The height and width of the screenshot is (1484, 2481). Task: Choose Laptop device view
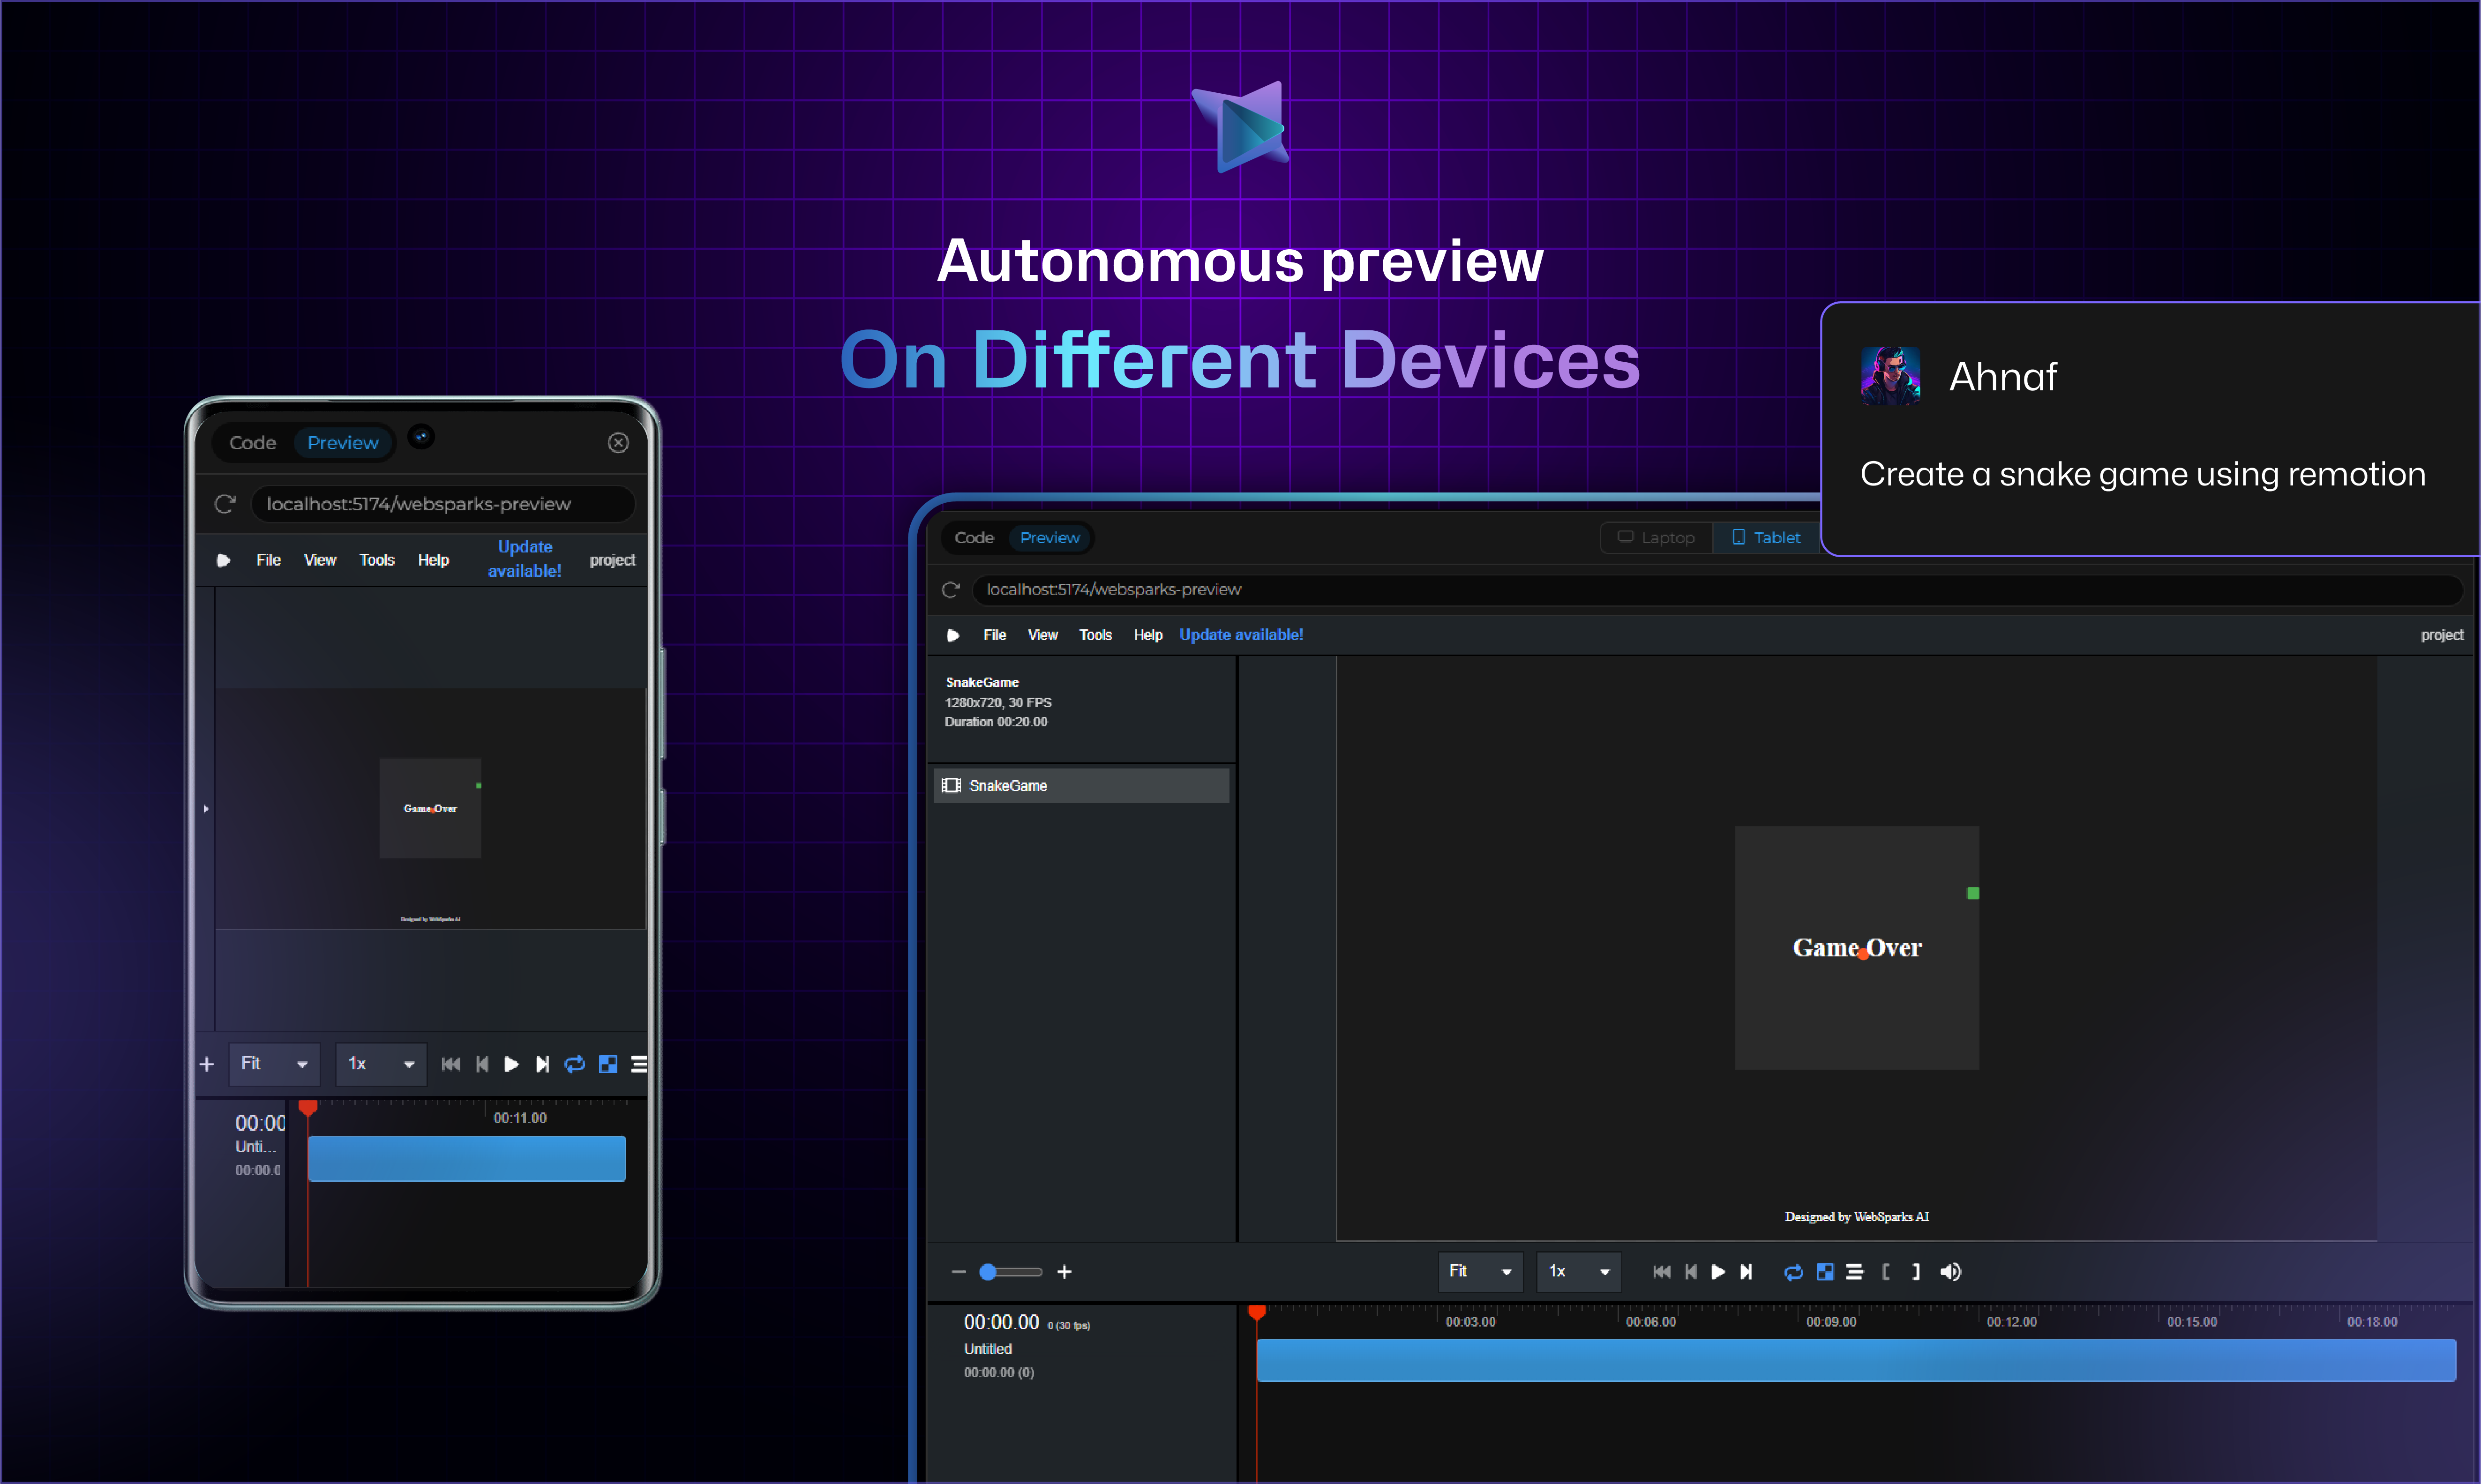coord(1656,538)
